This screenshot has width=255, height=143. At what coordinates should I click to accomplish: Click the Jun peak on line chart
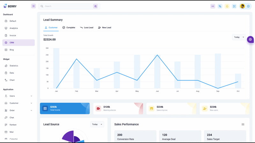[x=157, y=55]
